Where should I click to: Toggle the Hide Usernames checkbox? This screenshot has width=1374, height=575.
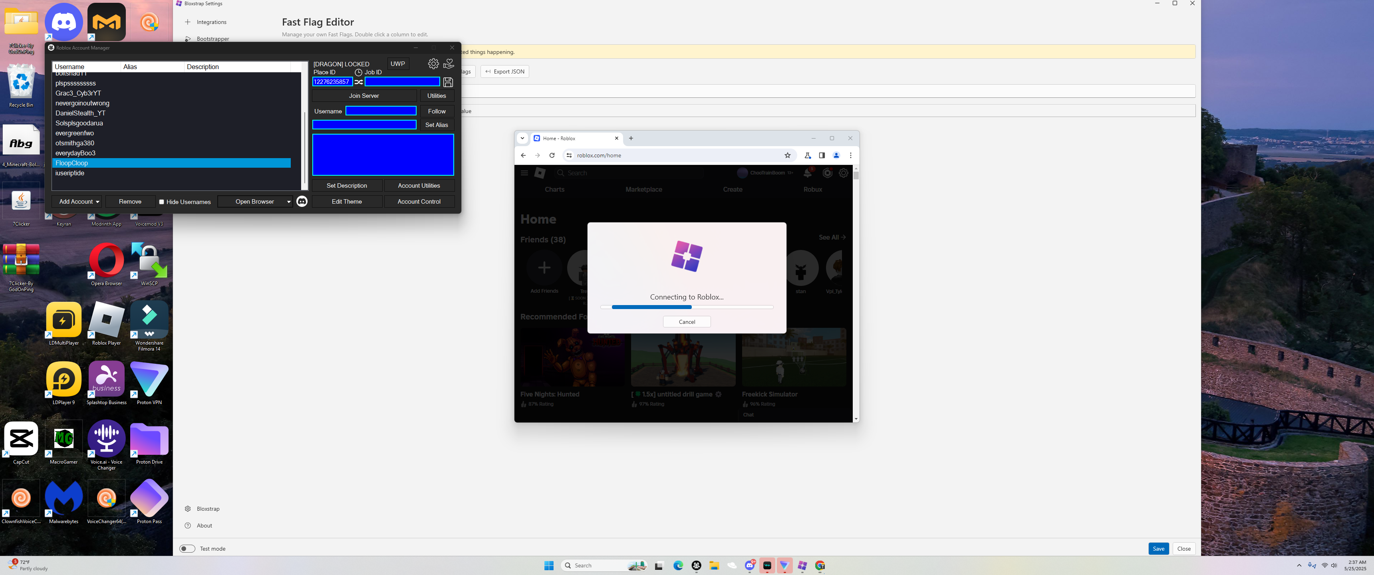click(162, 202)
